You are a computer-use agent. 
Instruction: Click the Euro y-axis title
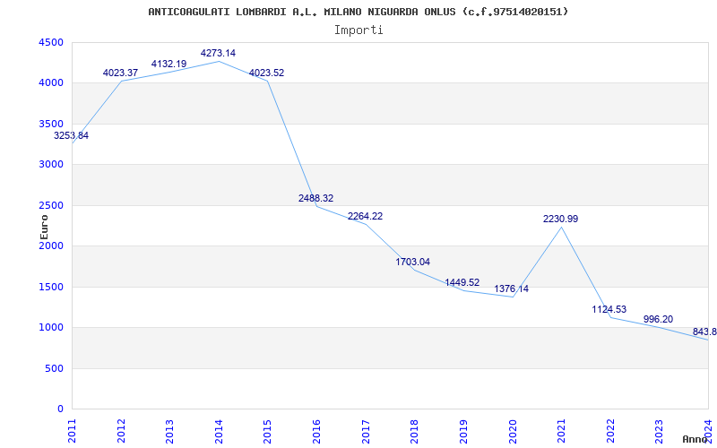44,227
